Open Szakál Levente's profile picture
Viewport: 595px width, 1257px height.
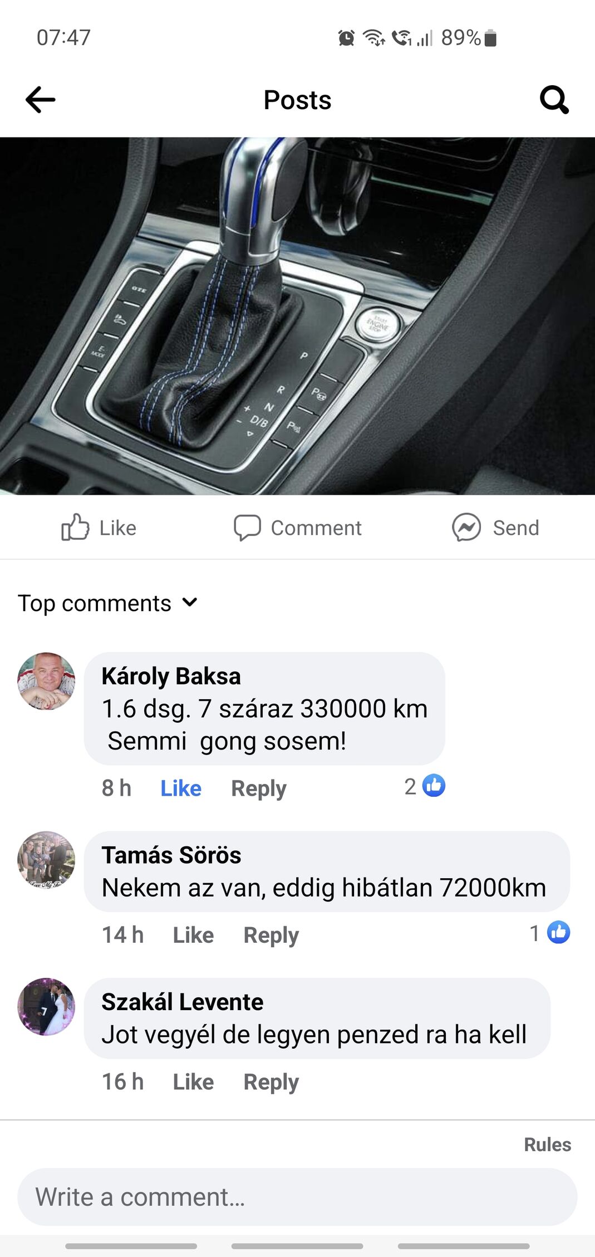coord(46,1006)
